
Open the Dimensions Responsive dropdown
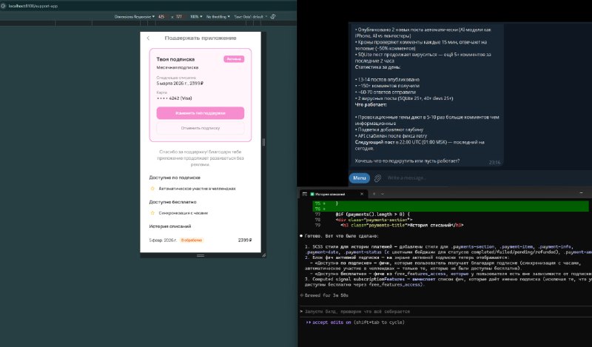pos(135,16)
